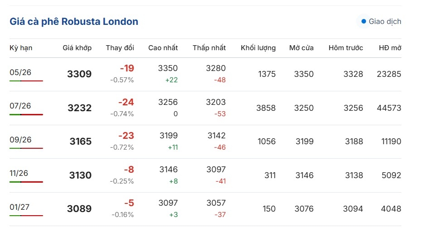This screenshot has width=434, height=236.
Task: Sort by the Giá khớp column header
Action: point(77,48)
